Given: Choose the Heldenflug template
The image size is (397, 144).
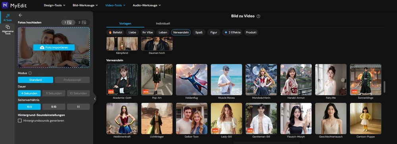Looking at the screenshot, I should [192, 79].
